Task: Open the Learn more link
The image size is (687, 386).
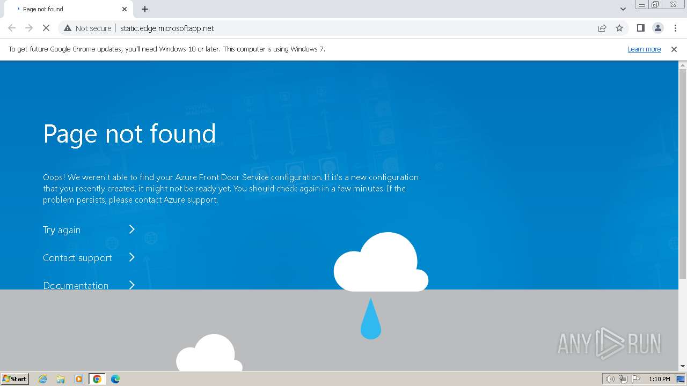Action: (644, 49)
